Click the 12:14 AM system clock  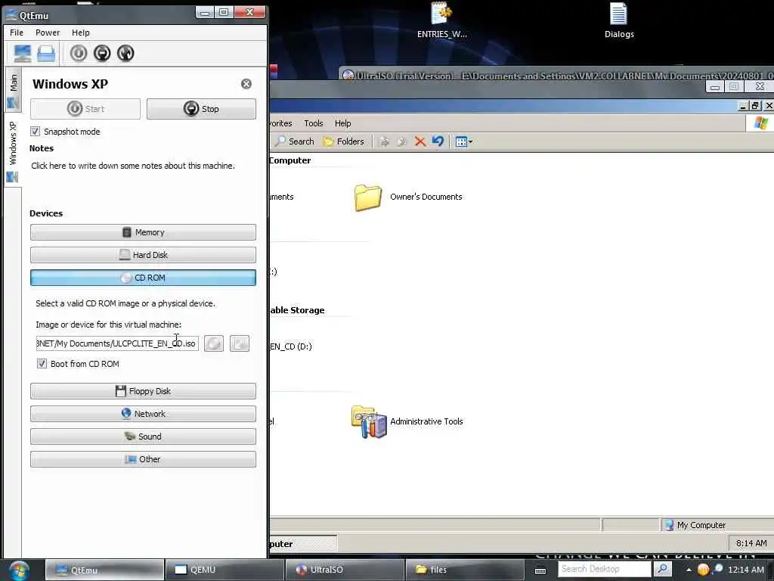[746, 570]
